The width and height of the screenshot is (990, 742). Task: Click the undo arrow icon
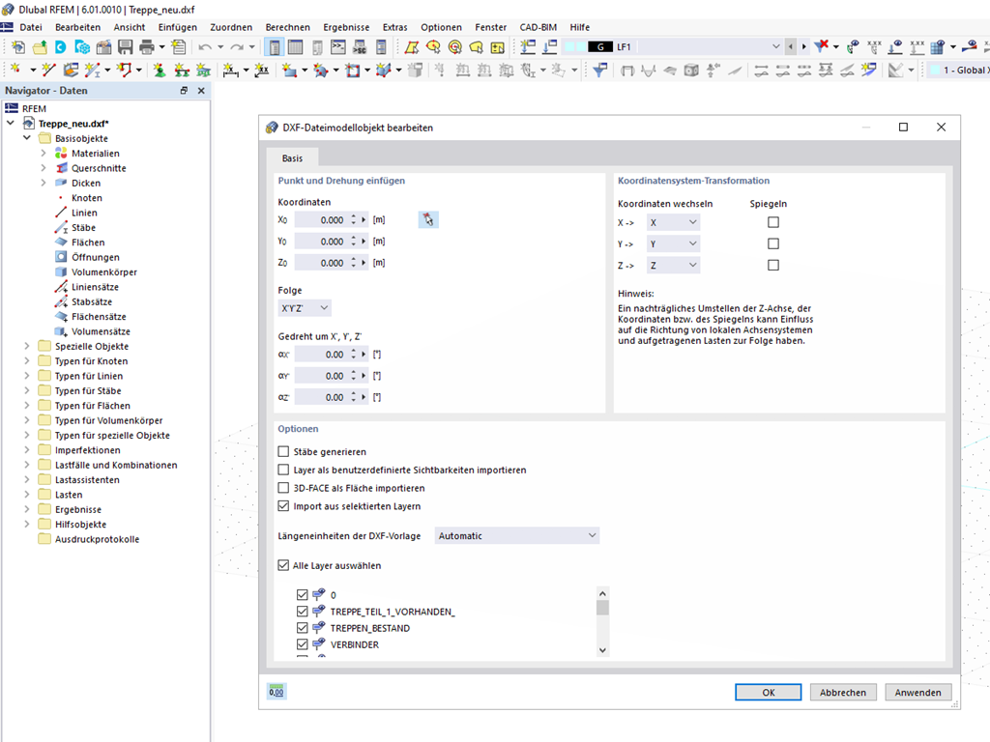click(205, 47)
